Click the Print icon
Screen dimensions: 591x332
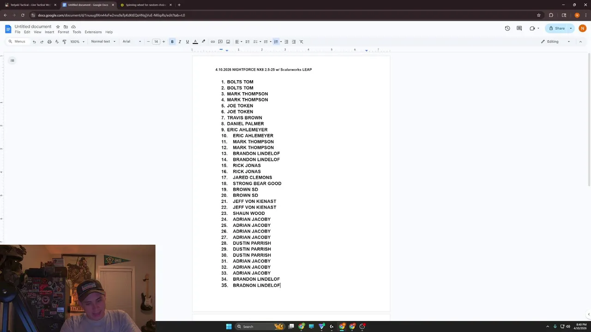point(49,41)
